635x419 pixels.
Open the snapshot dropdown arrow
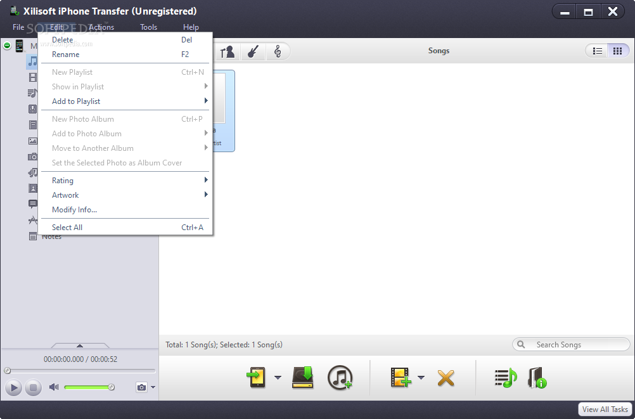pos(153,387)
